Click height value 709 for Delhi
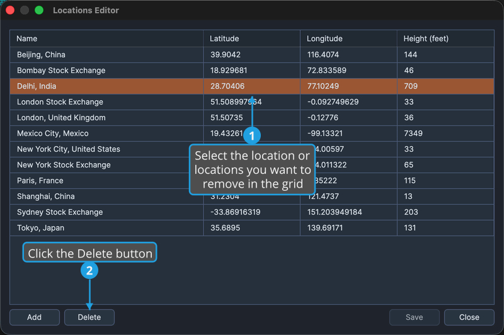The height and width of the screenshot is (335, 504). pyautogui.click(x=411, y=86)
